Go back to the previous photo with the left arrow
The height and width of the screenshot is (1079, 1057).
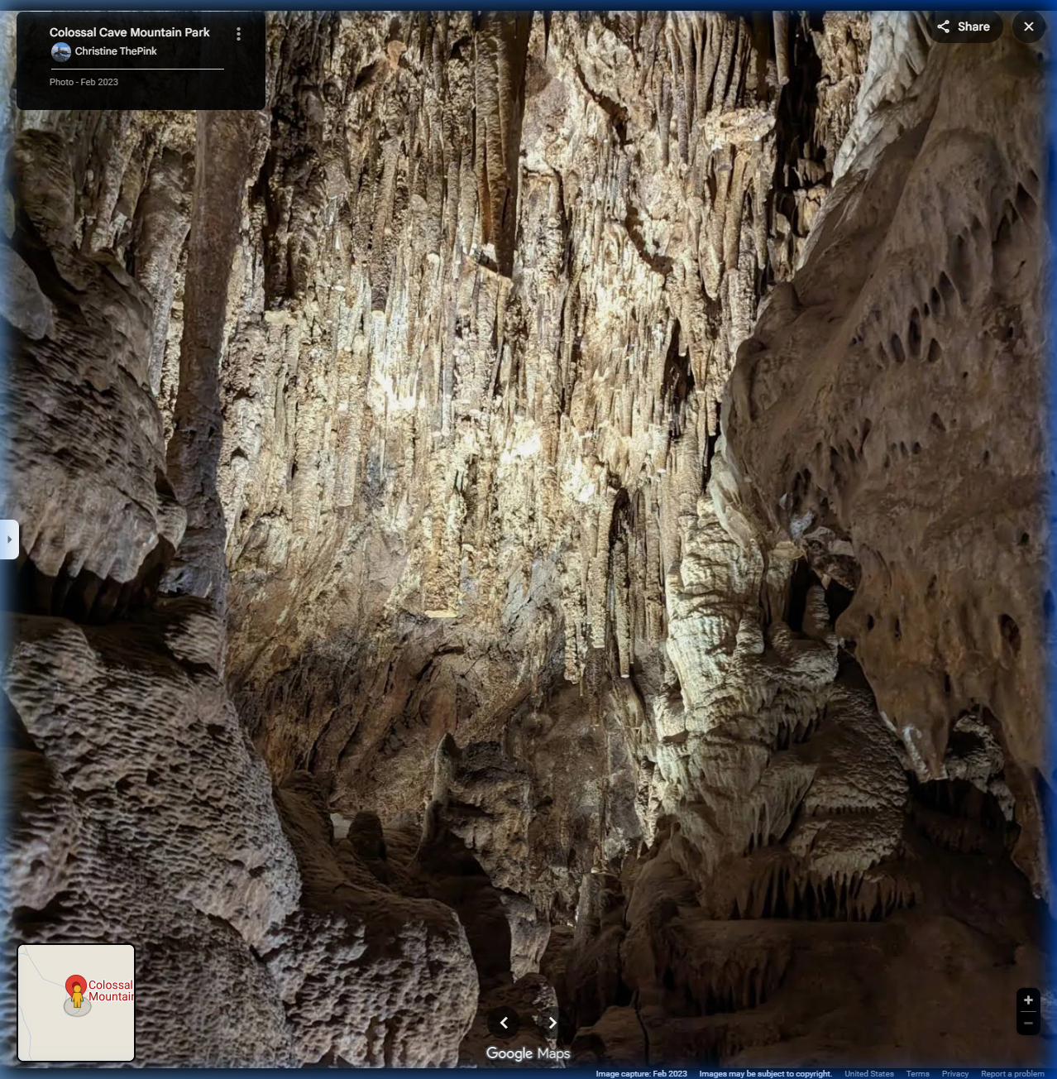(505, 1023)
